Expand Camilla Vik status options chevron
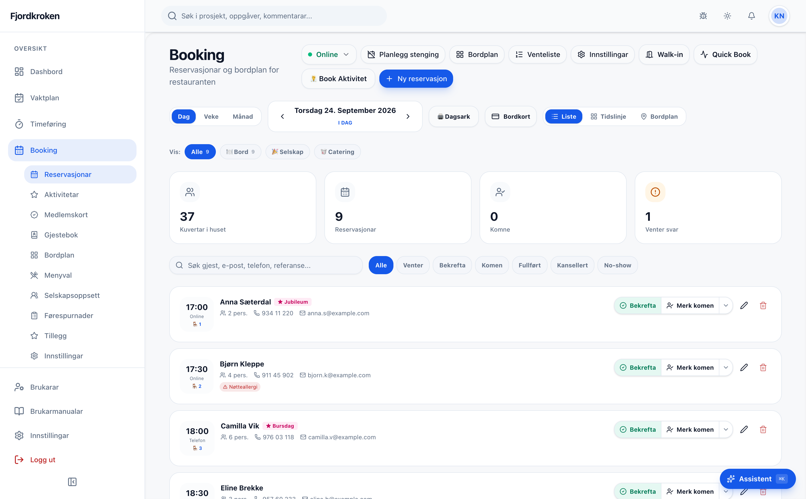 [726, 429]
